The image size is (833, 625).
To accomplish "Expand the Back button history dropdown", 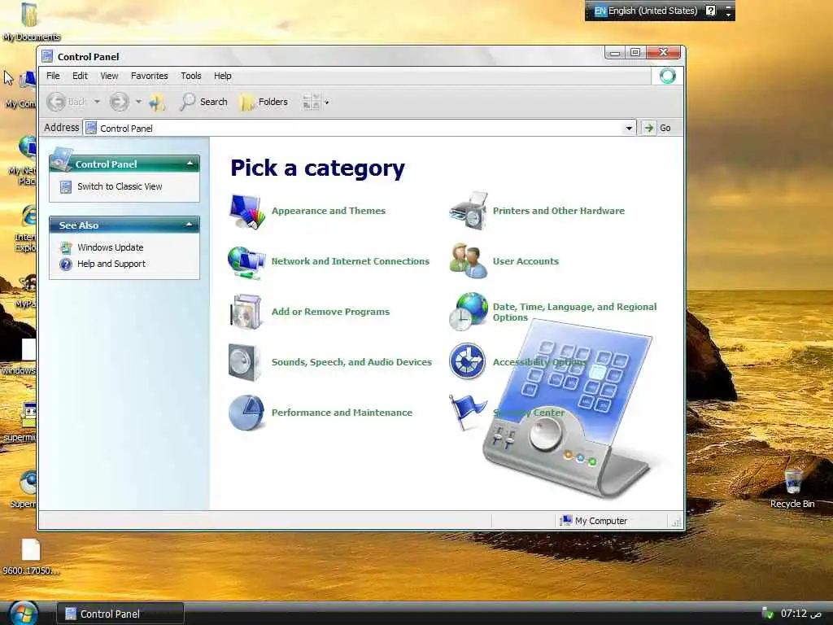I will point(98,102).
